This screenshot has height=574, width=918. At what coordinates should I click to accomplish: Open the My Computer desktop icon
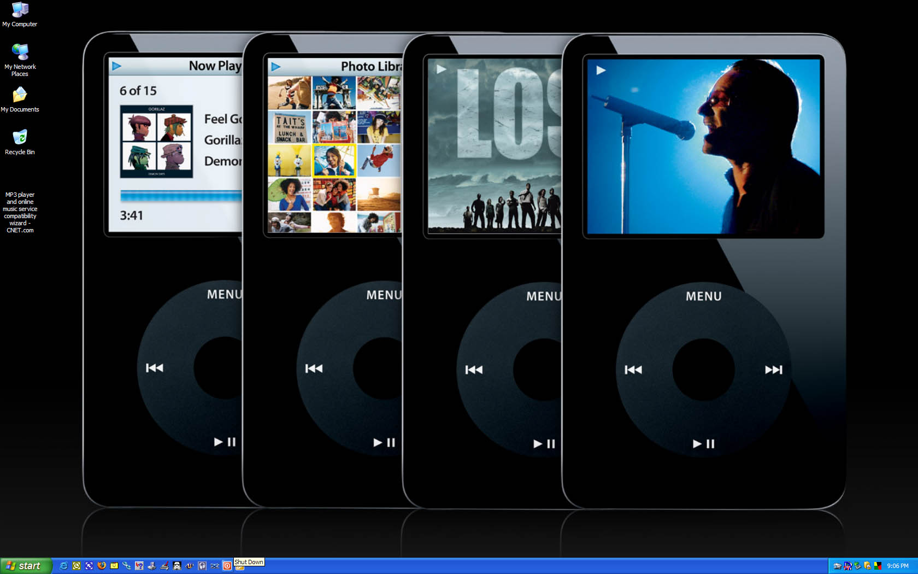point(20,15)
